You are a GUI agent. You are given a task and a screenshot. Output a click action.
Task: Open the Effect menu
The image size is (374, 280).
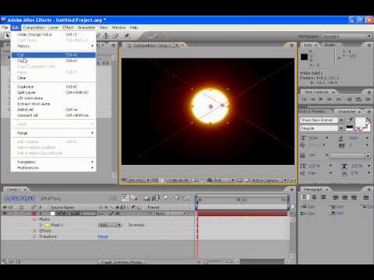pos(68,27)
